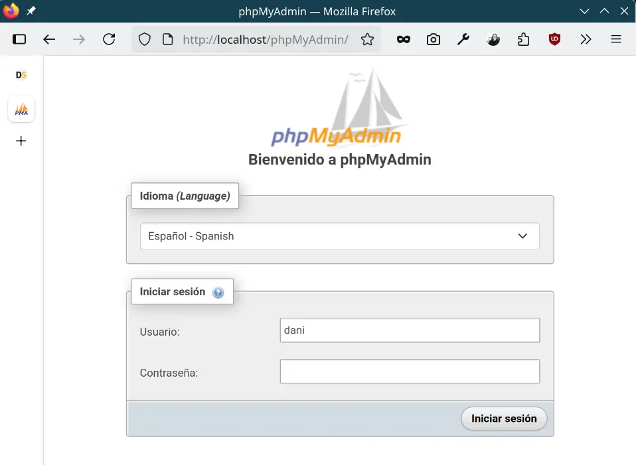This screenshot has height=465, width=636.
Task: Focus the Contraseña password field
Action: [x=410, y=371]
